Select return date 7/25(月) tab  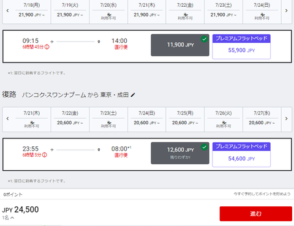point(185,119)
